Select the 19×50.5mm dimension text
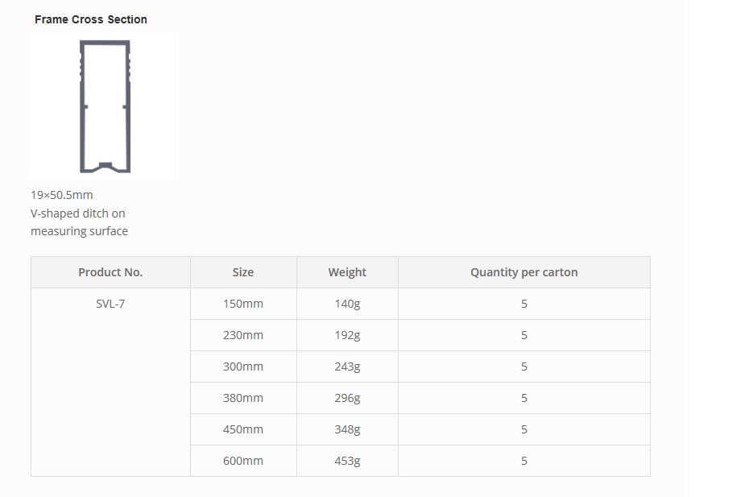Viewport: 749px width, 497px height. (62, 195)
